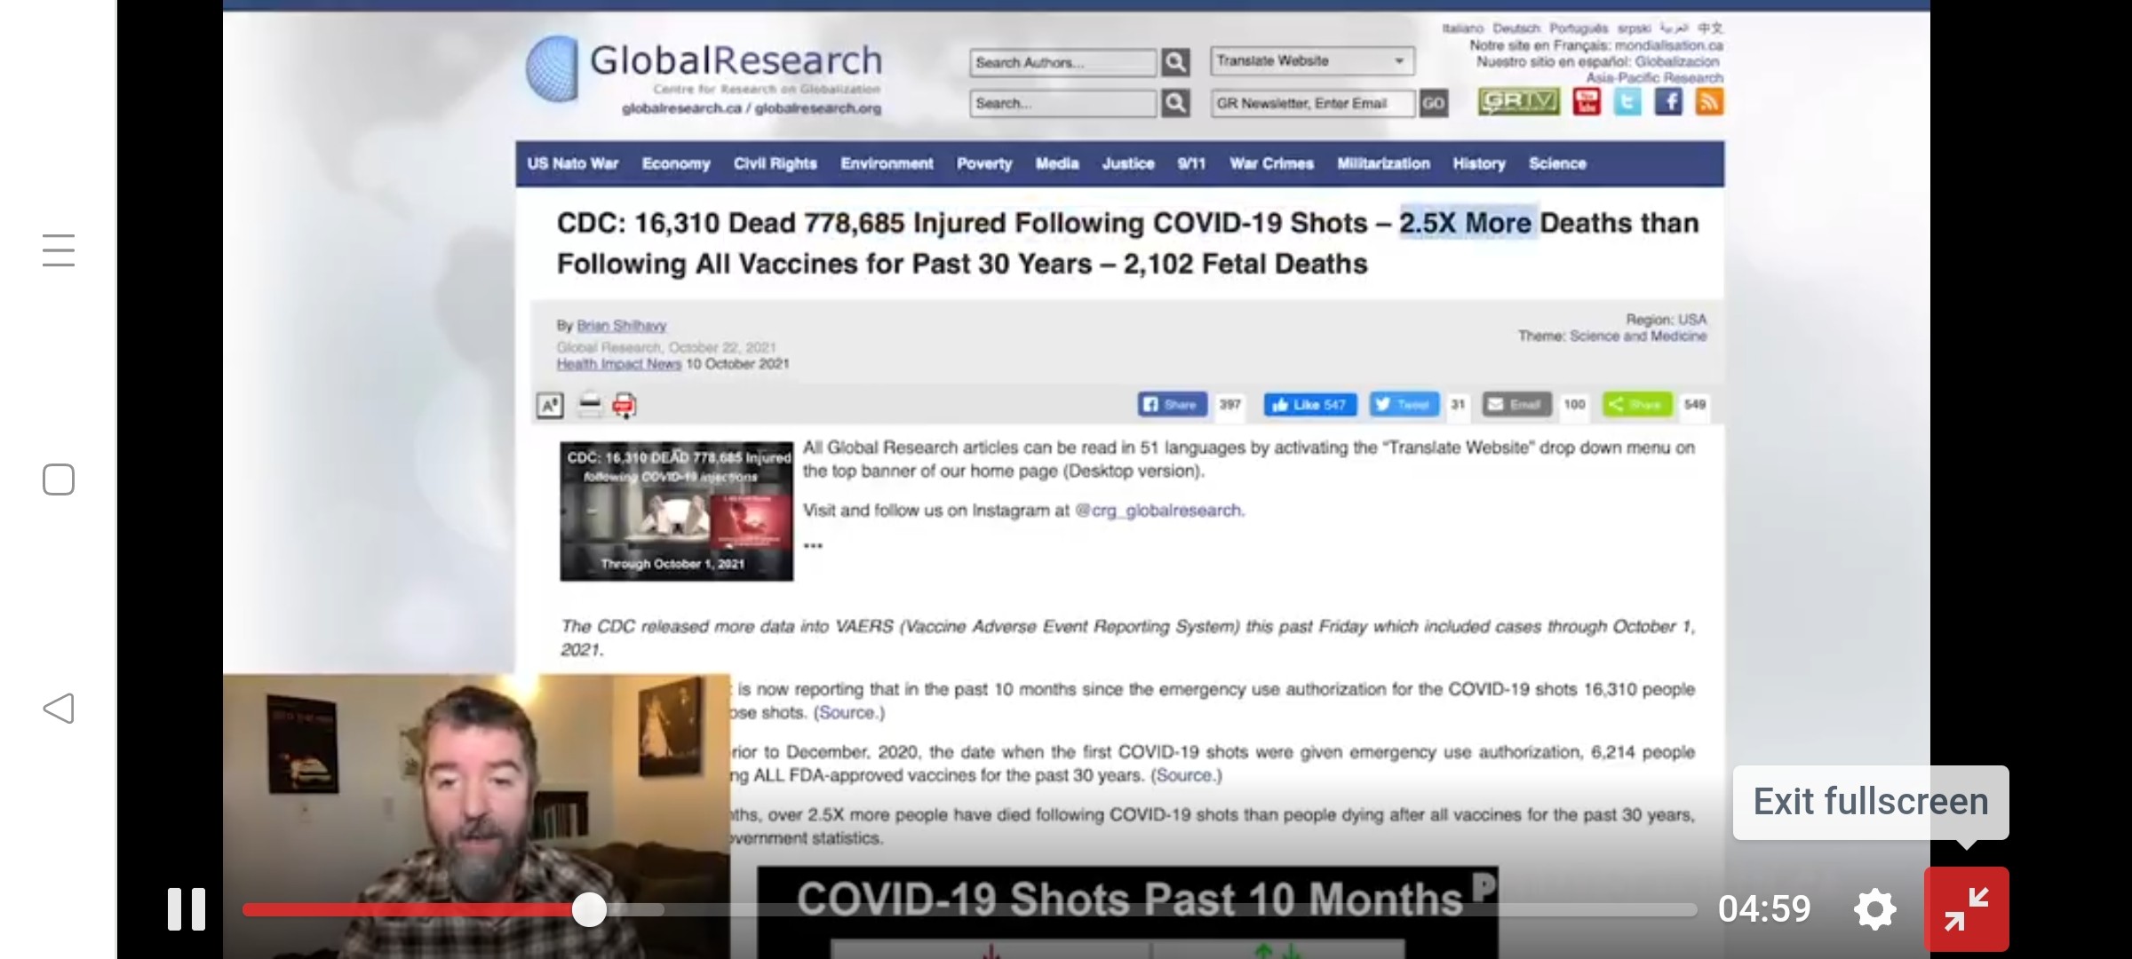
Task: Click author link Brian Shilhavy
Action: coord(622,326)
